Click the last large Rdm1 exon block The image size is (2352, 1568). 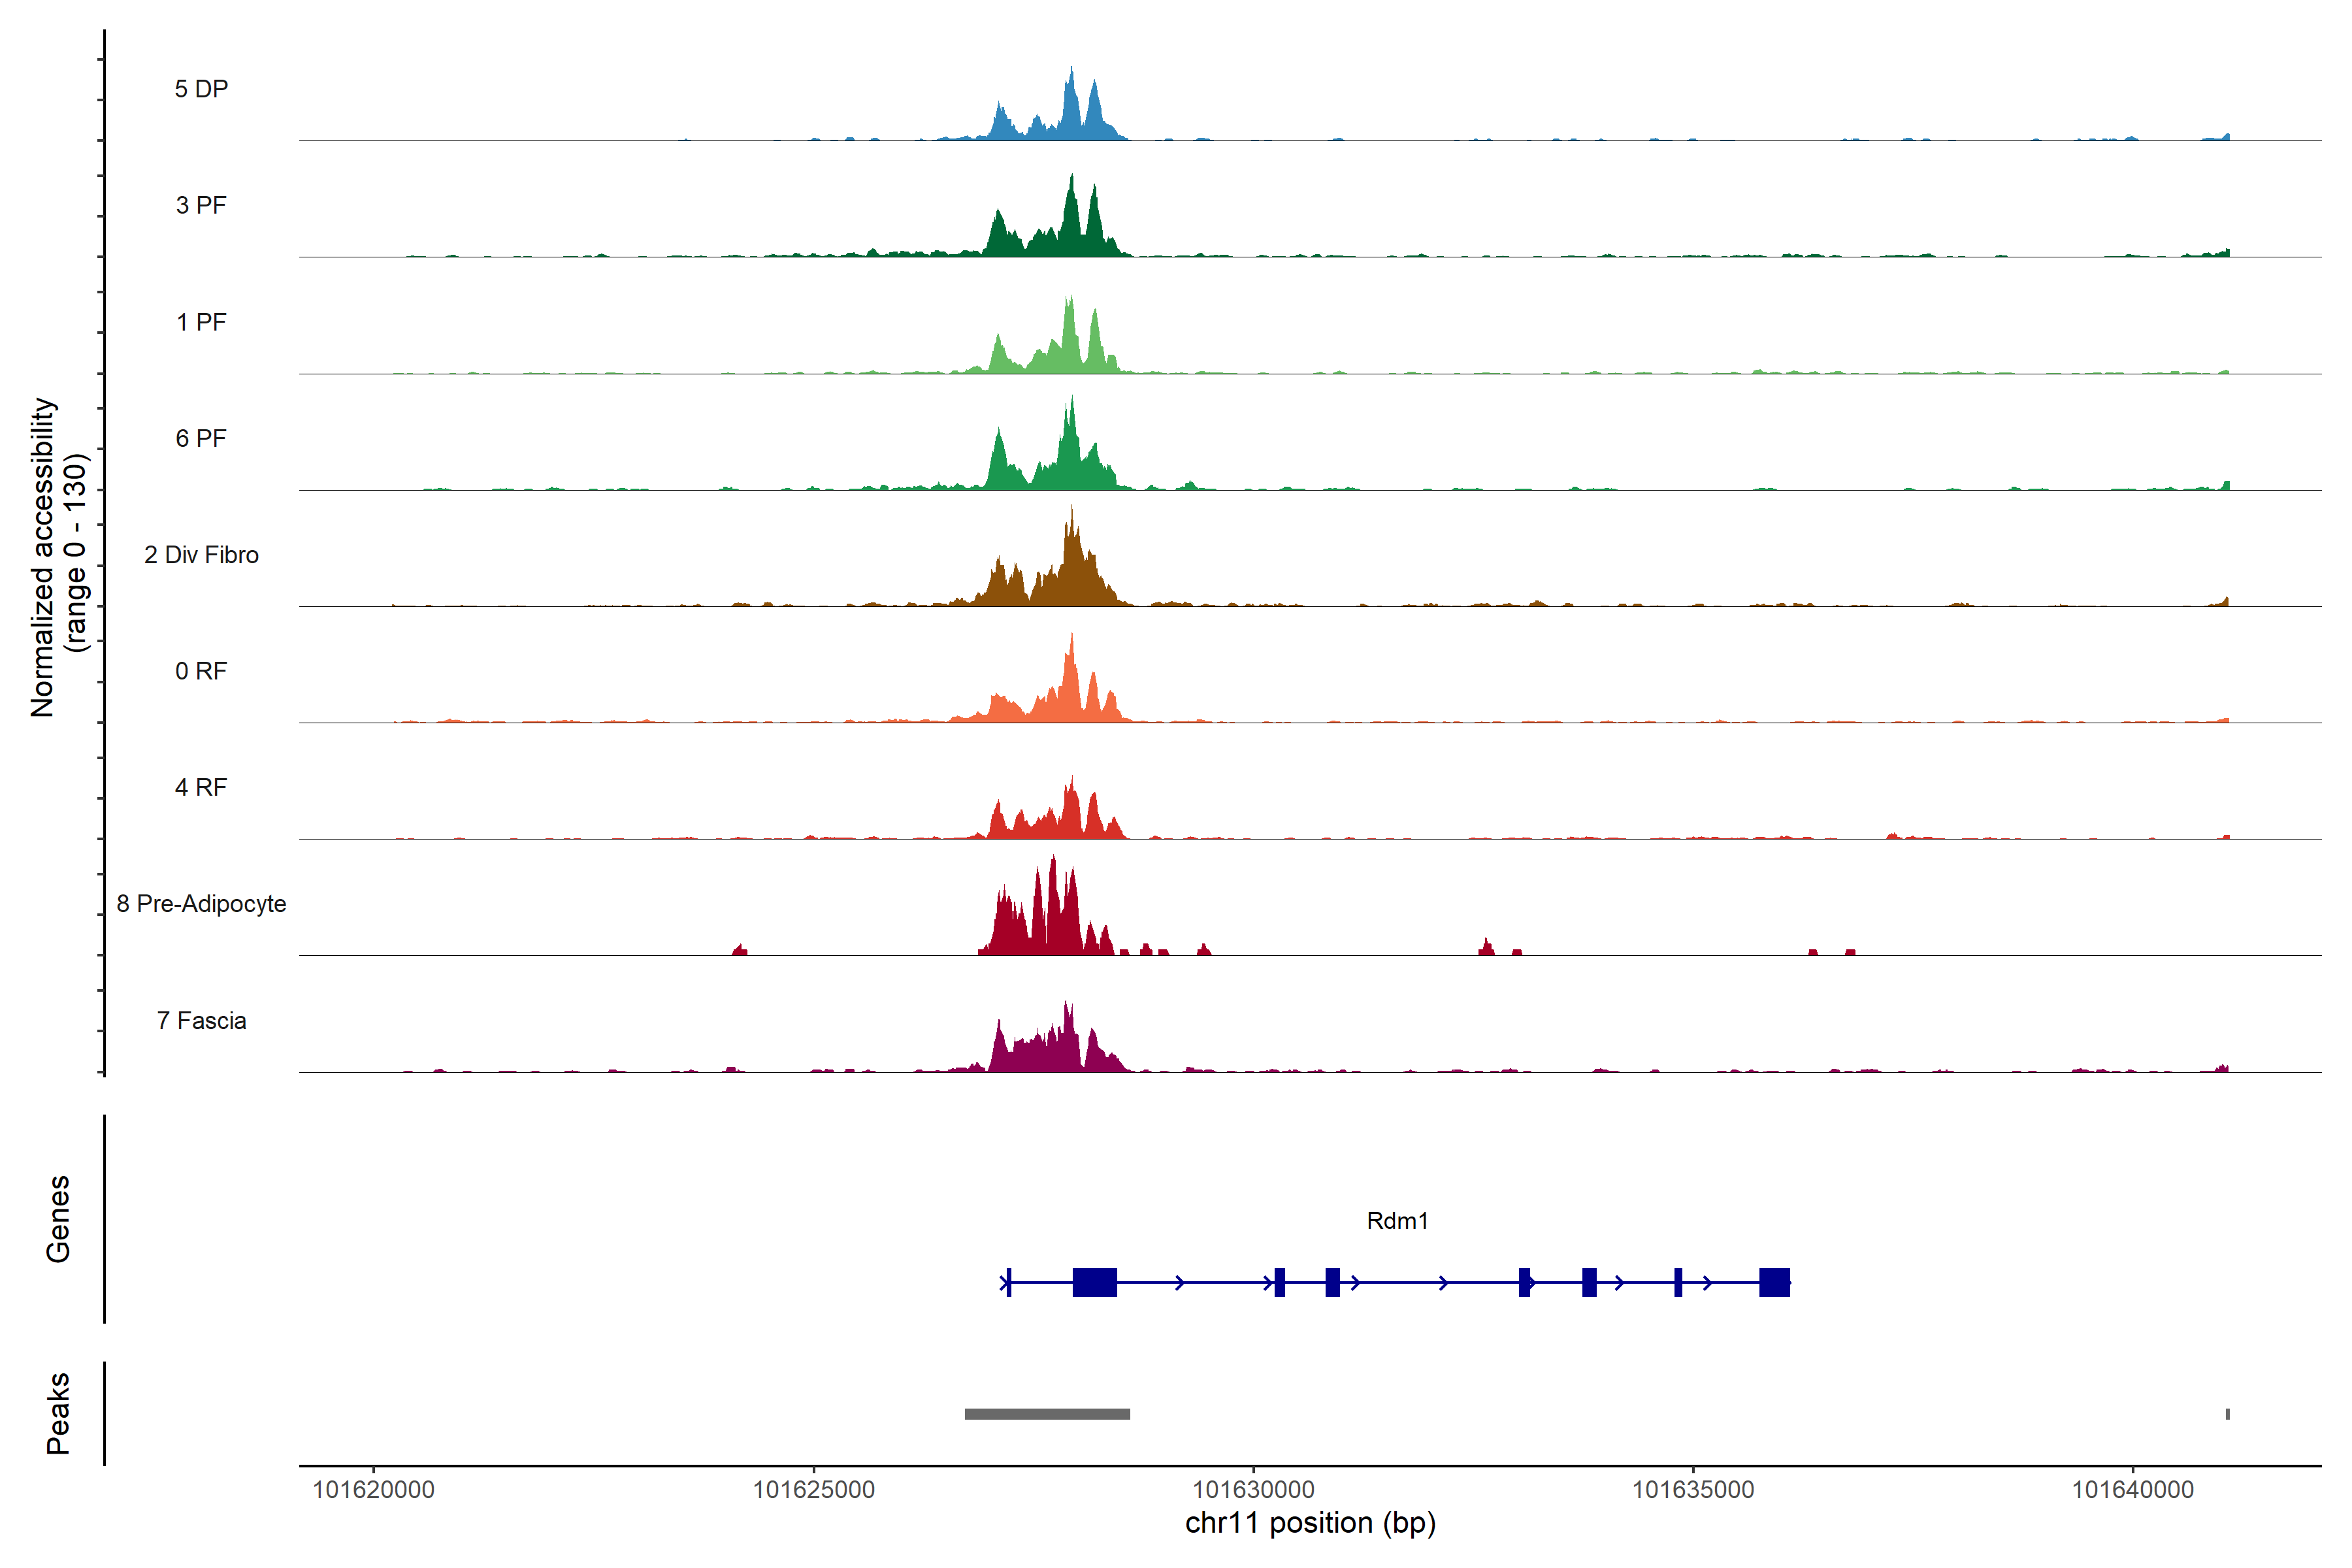click(1774, 1282)
